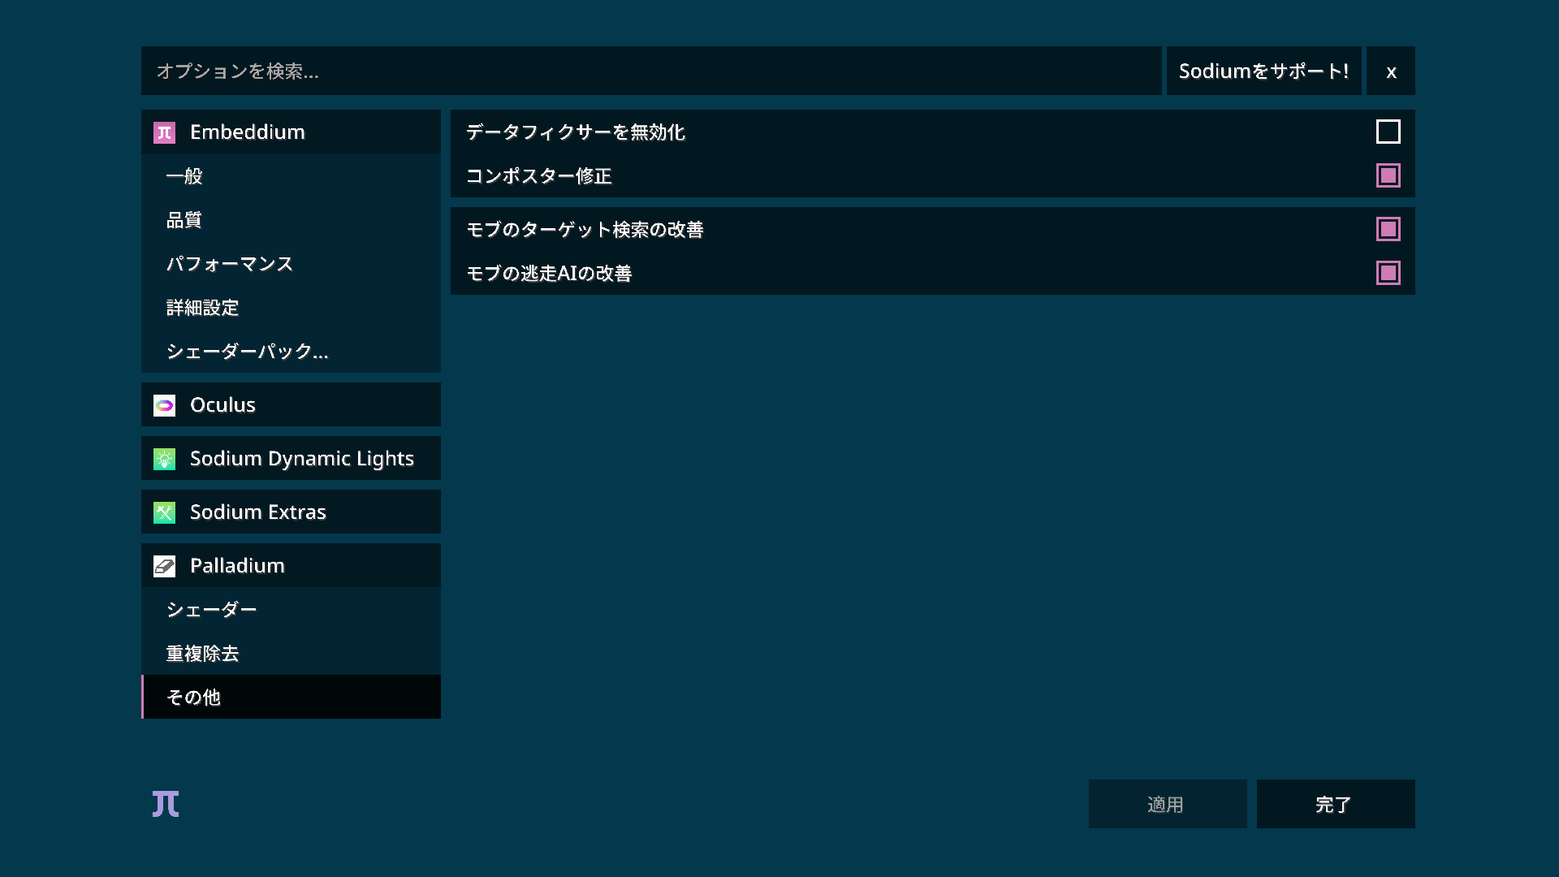Select the パフォーマンス category

click(229, 263)
